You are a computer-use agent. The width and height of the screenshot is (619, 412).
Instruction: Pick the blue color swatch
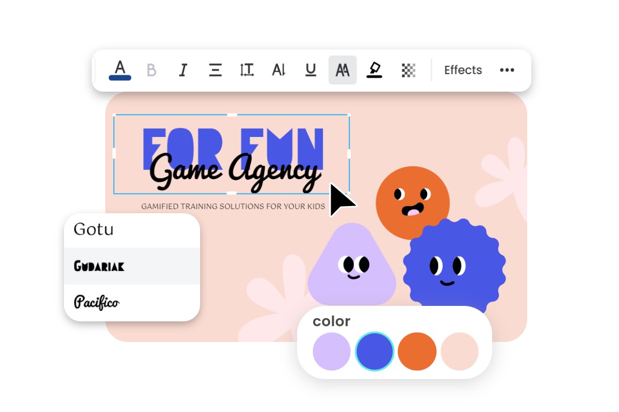coord(374,351)
